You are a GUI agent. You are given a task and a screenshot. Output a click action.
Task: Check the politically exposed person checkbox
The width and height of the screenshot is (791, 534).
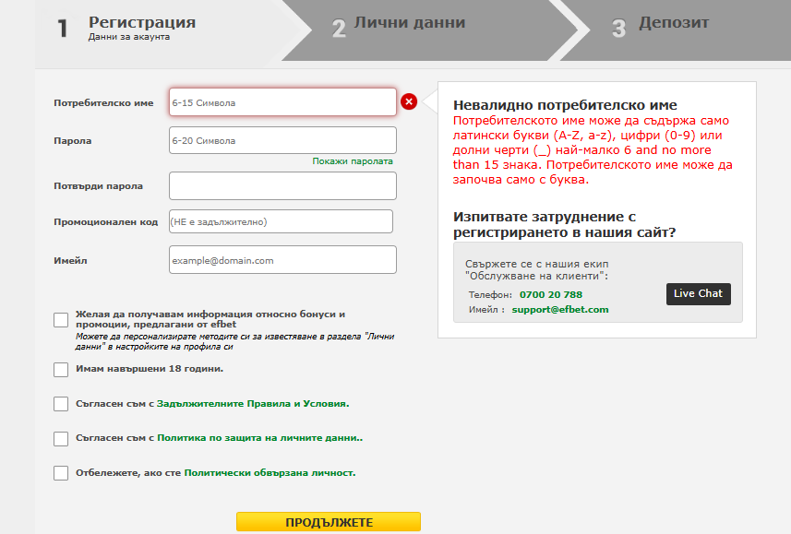coord(60,475)
